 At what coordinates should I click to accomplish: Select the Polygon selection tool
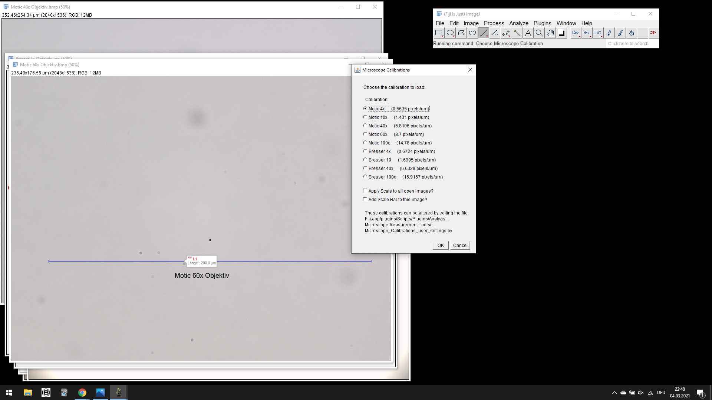pos(461,33)
